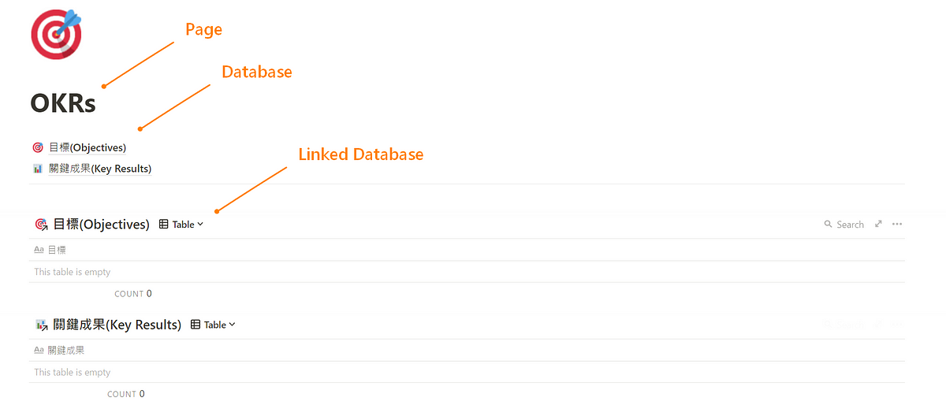
Task: Open the three-dot menu of Objectives table
Action: 897,225
